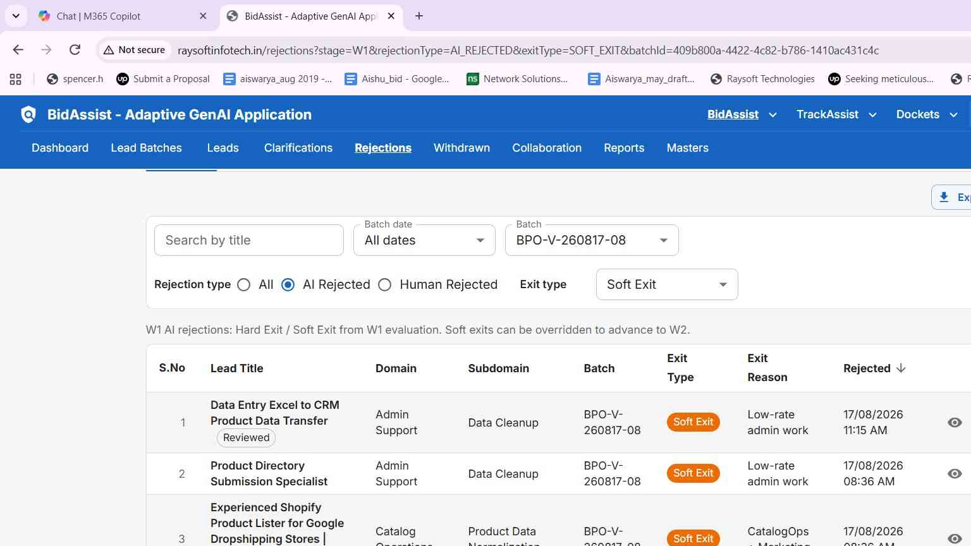
Task: Open the Lead Batches tab
Action: [146, 148]
